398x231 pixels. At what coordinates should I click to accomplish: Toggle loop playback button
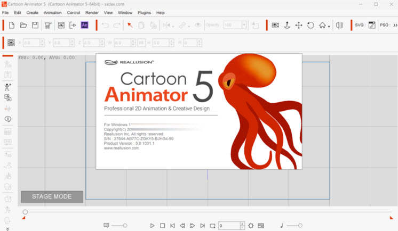click(212, 226)
